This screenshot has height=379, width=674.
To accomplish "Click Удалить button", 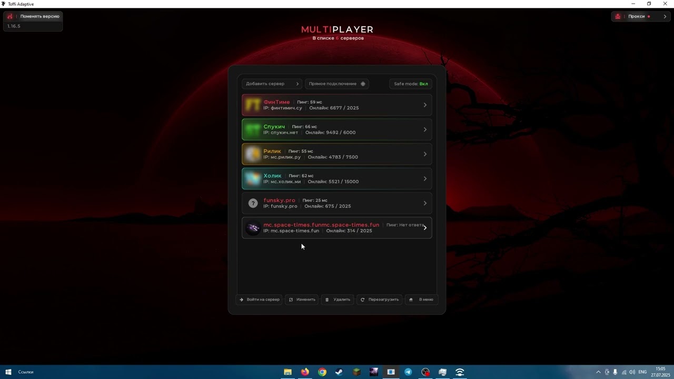I will point(338,300).
